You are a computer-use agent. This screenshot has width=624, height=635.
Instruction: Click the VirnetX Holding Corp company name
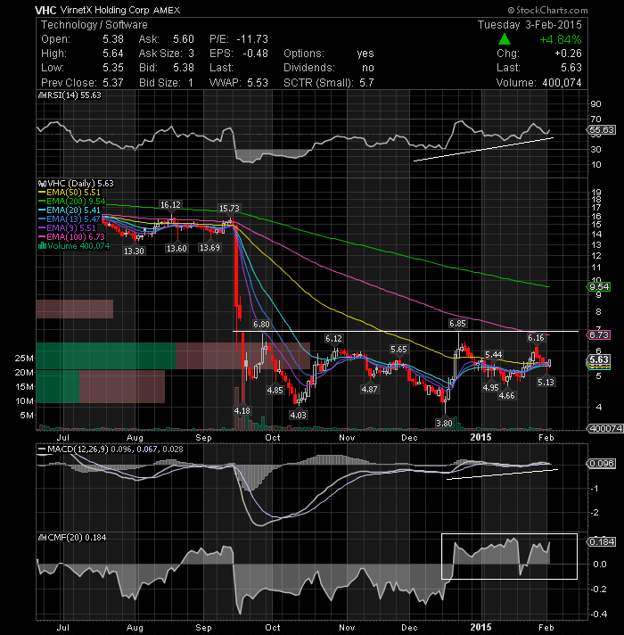[105, 10]
